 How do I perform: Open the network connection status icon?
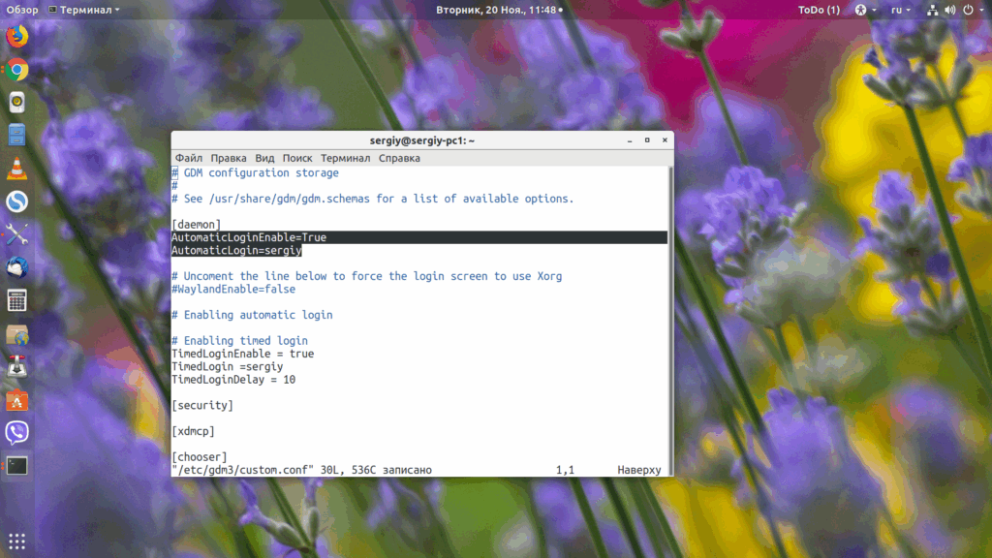932,10
